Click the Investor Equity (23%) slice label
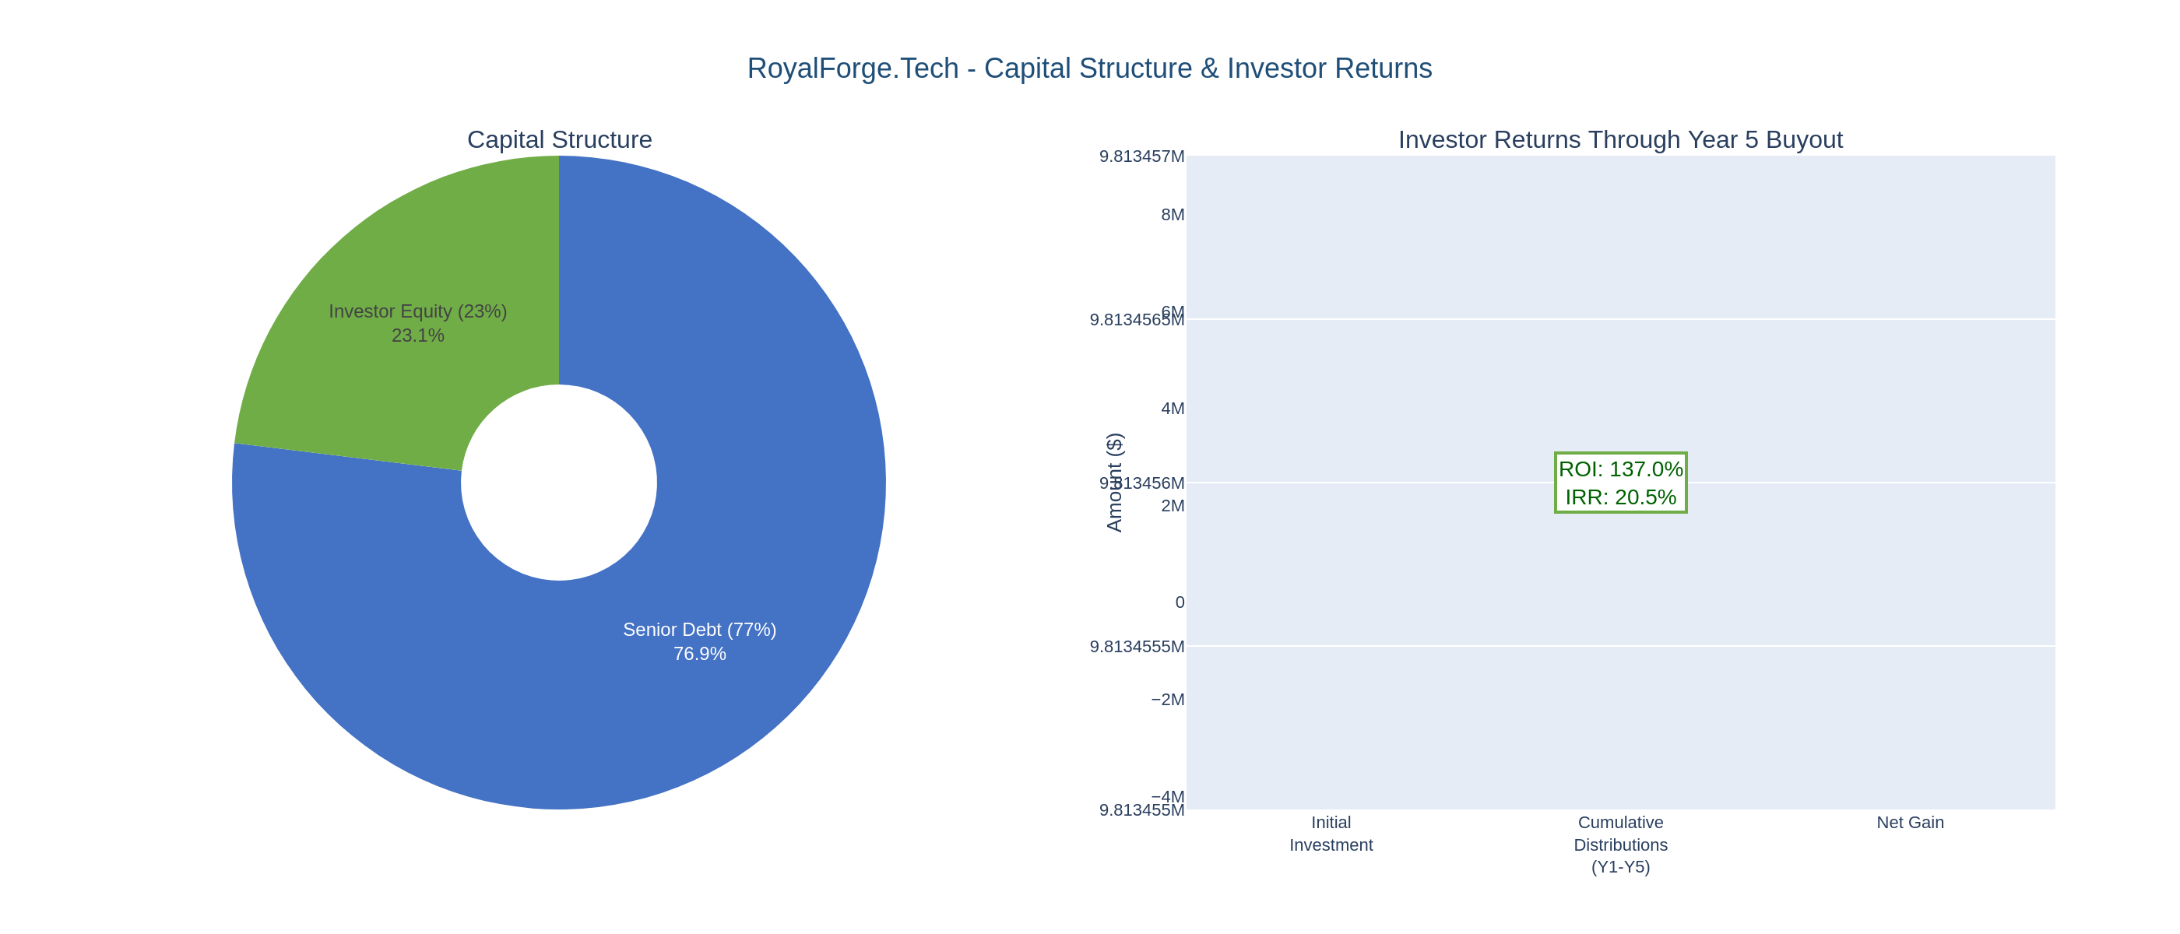The height and width of the screenshot is (934, 2180). point(417,311)
